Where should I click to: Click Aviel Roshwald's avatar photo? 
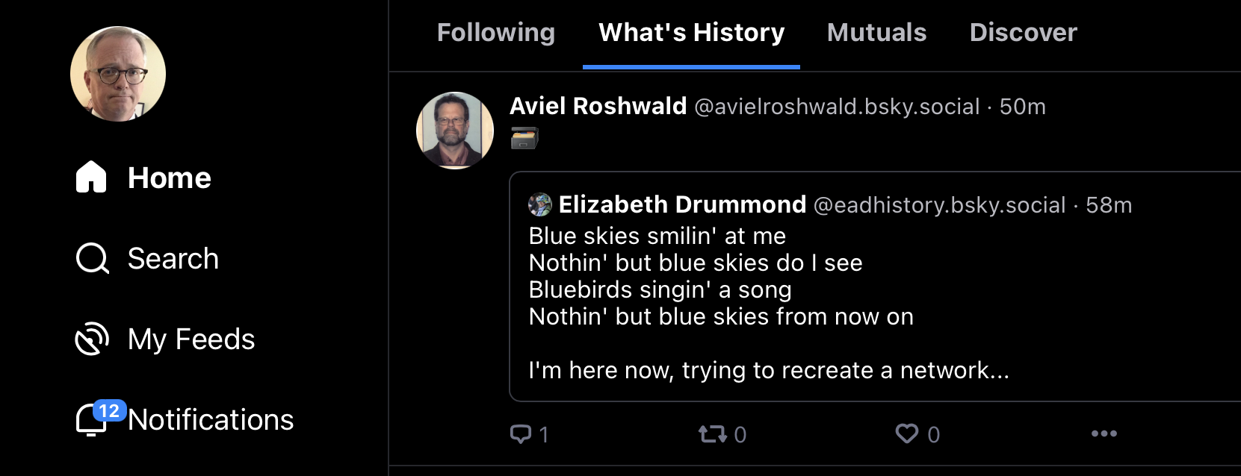(x=455, y=131)
